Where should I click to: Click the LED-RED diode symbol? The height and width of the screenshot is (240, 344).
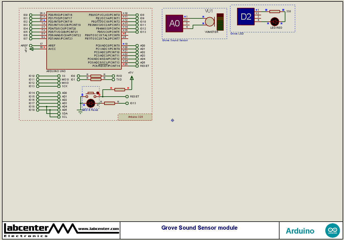tap(274, 21)
